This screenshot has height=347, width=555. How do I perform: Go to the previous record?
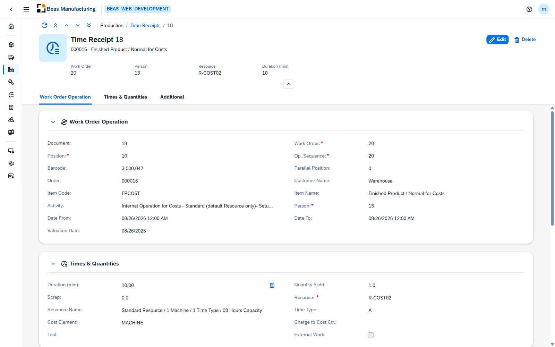pyautogui.click(x=67, y=25)
